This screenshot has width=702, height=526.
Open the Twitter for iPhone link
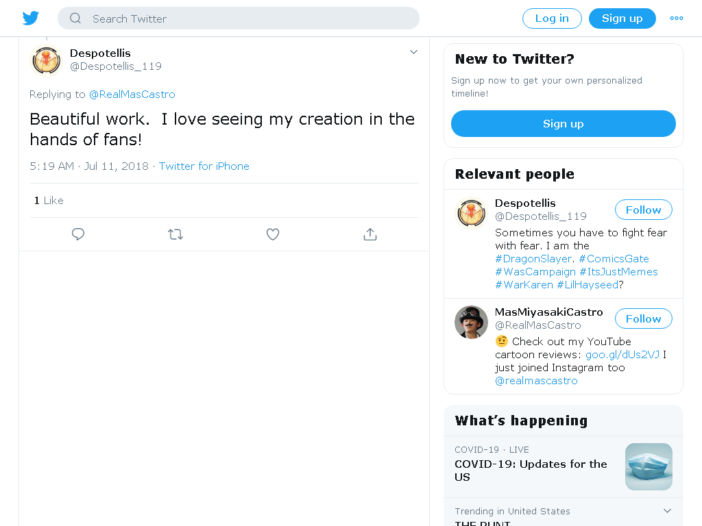[204, 166]
